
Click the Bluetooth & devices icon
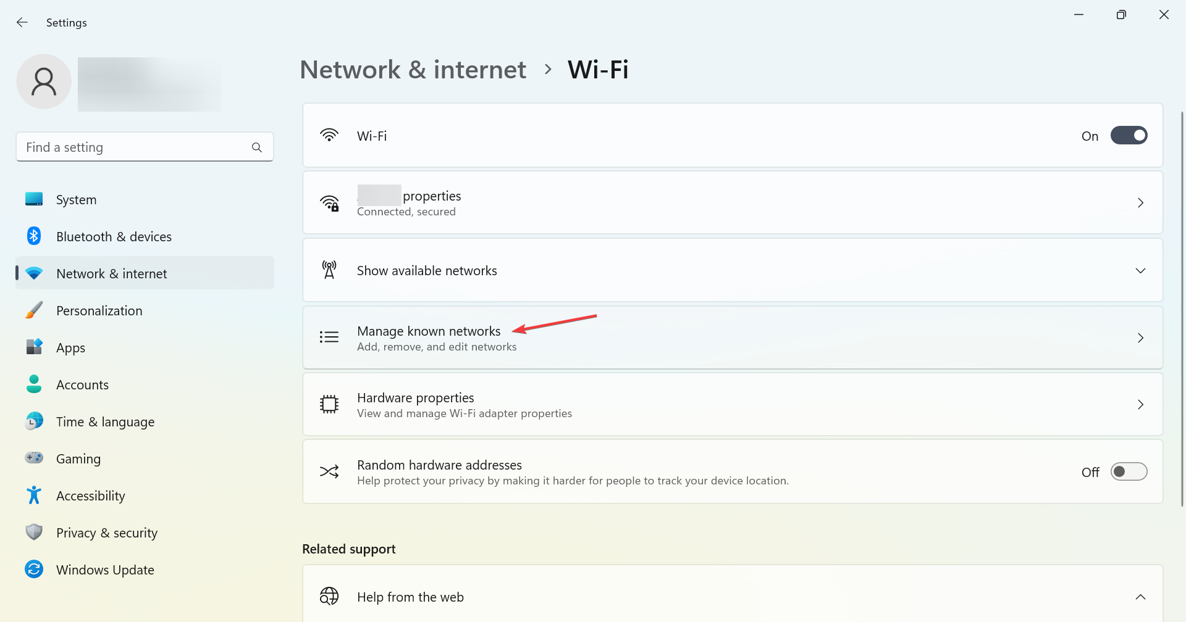click(34, 236)
